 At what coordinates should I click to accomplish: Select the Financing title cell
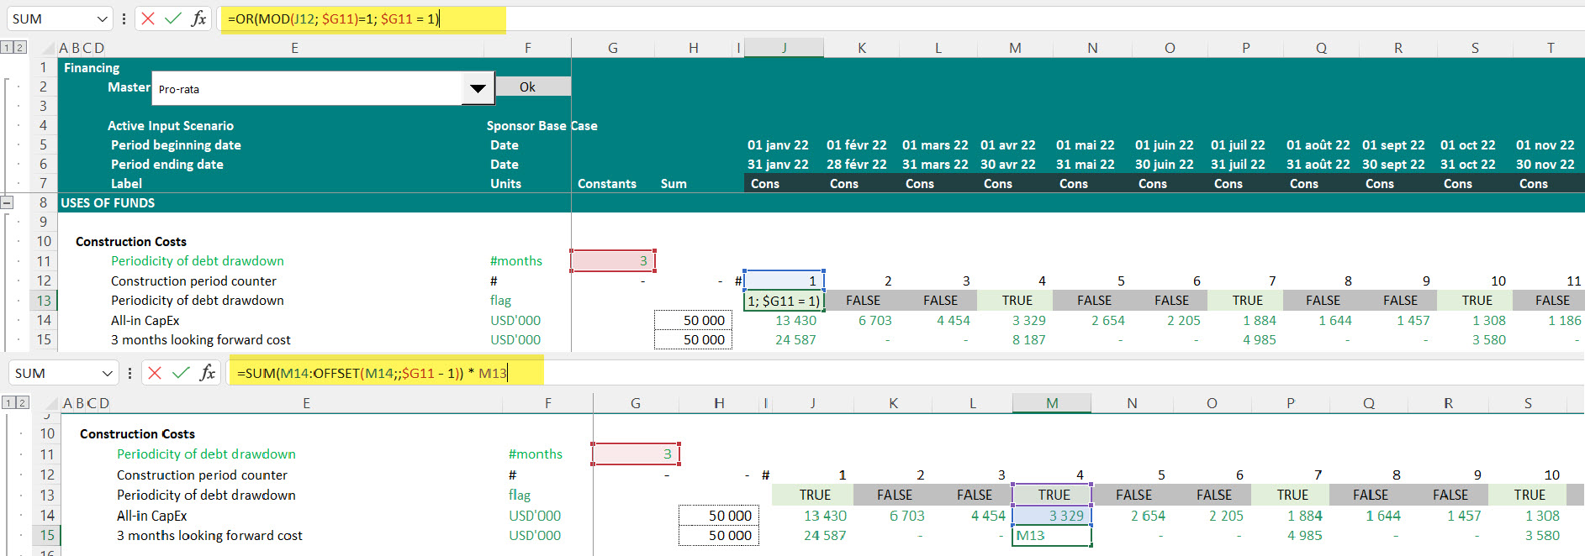(x=92, y=67)
